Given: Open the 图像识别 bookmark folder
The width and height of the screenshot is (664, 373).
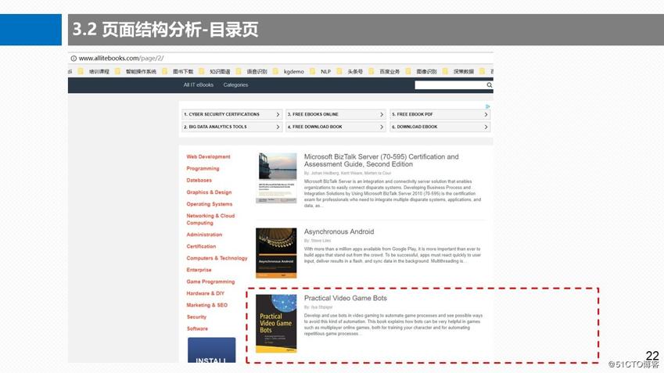Looking at the screenshot, I should (421, 72).
